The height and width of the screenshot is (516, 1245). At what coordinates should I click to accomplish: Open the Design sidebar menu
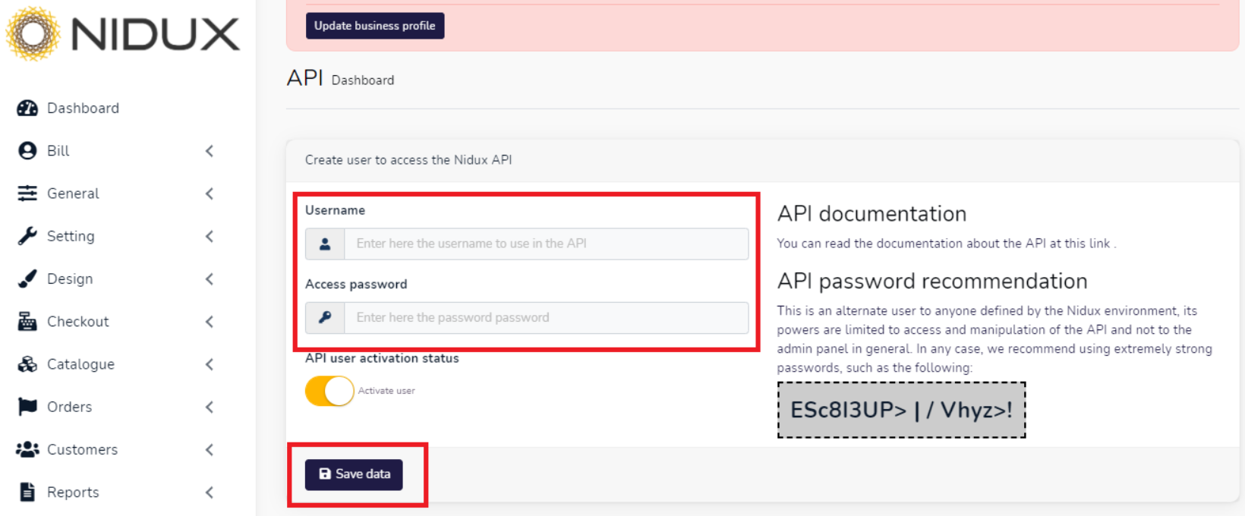point(70,278)
